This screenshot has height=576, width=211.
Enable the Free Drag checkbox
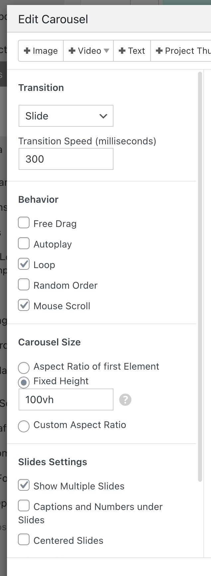pyautogui.click(x=24, y=223)
